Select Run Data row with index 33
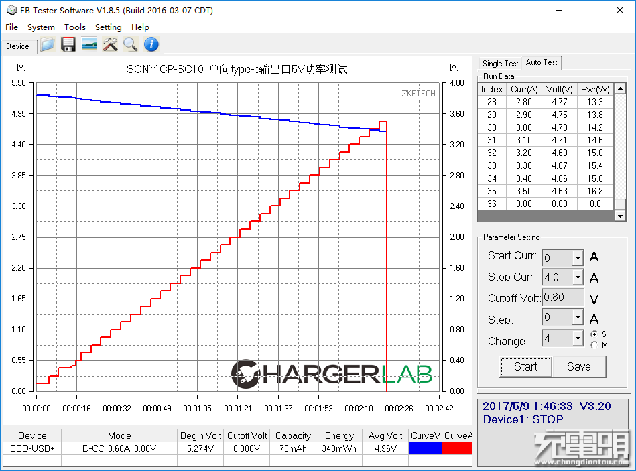 pyautogui.click(x=546, y=165)
